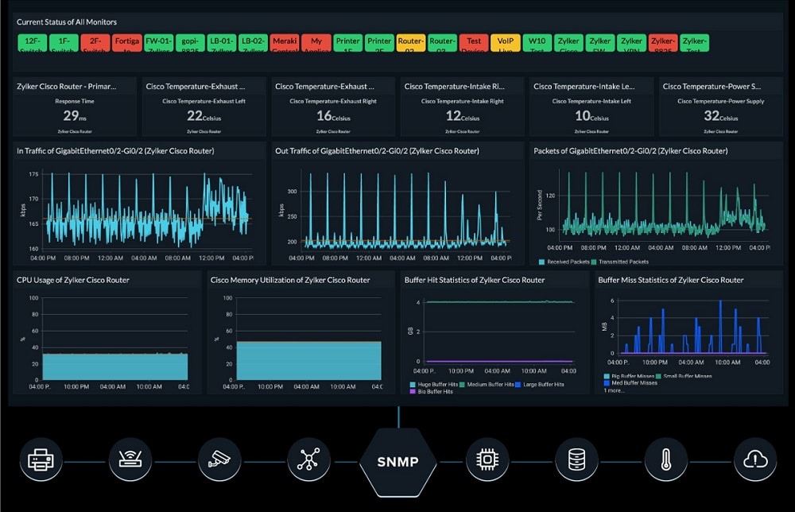The height and width of the screenshot is (512, 795).
Task: Click the Cisco Memory Utilization chart title
Action: click(290, 280)
